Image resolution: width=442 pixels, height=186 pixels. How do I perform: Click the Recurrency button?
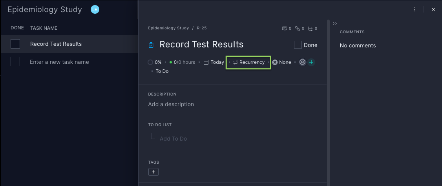click(248, 62)
